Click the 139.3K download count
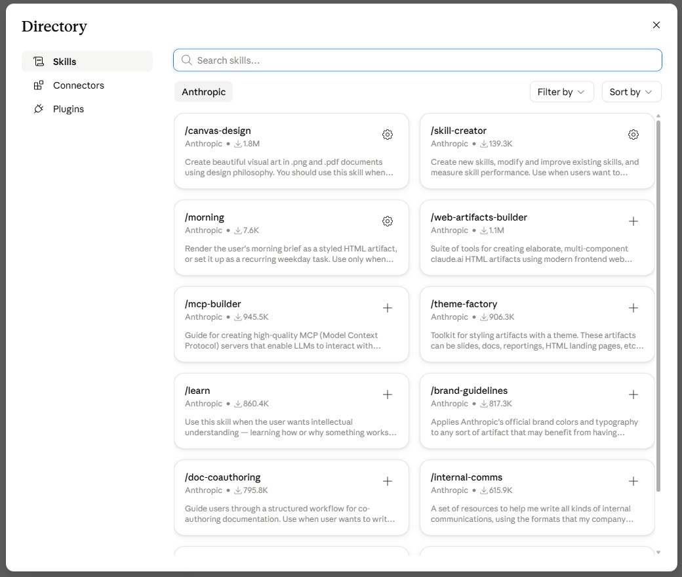 pyautogui.click(x=500, y=144)
